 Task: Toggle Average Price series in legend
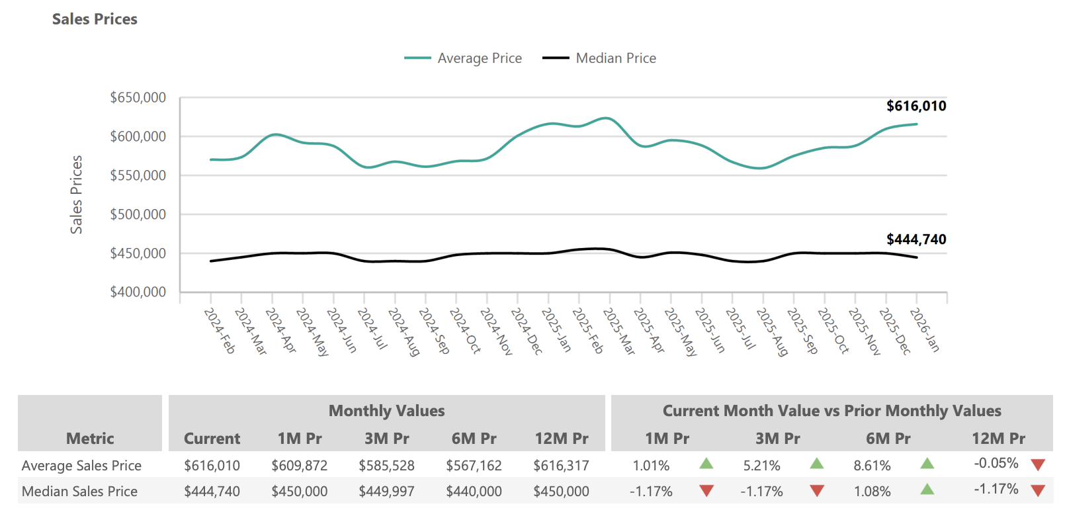pos(479,58)
